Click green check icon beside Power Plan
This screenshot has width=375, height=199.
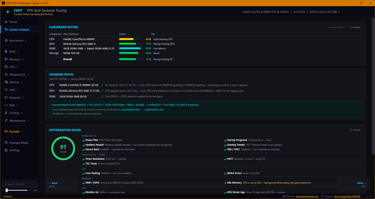click(83, 140)
